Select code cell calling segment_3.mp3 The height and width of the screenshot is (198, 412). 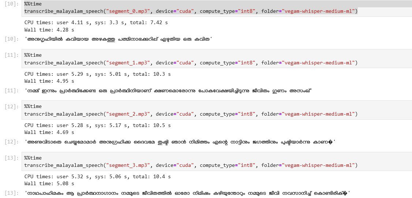point(217,161)
